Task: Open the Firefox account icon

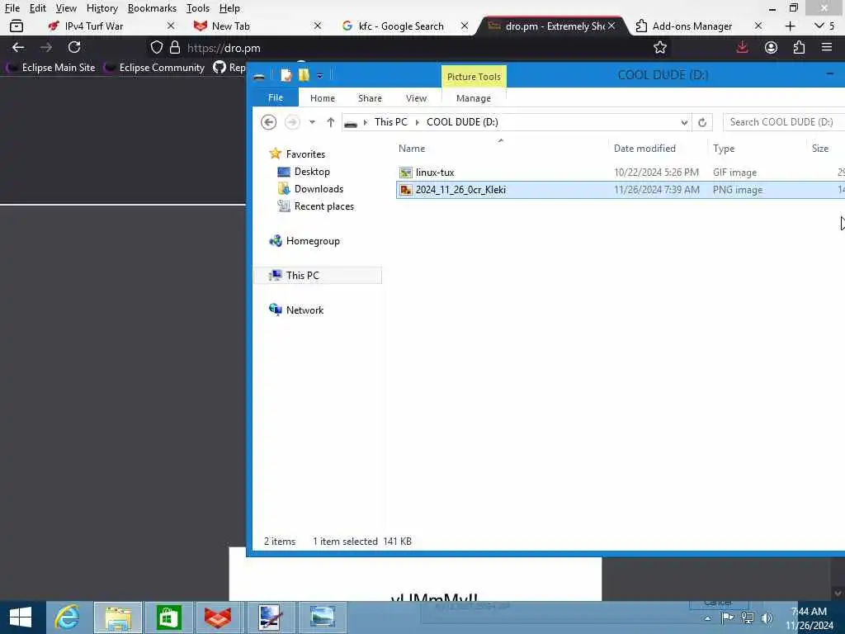Action: 771,47
